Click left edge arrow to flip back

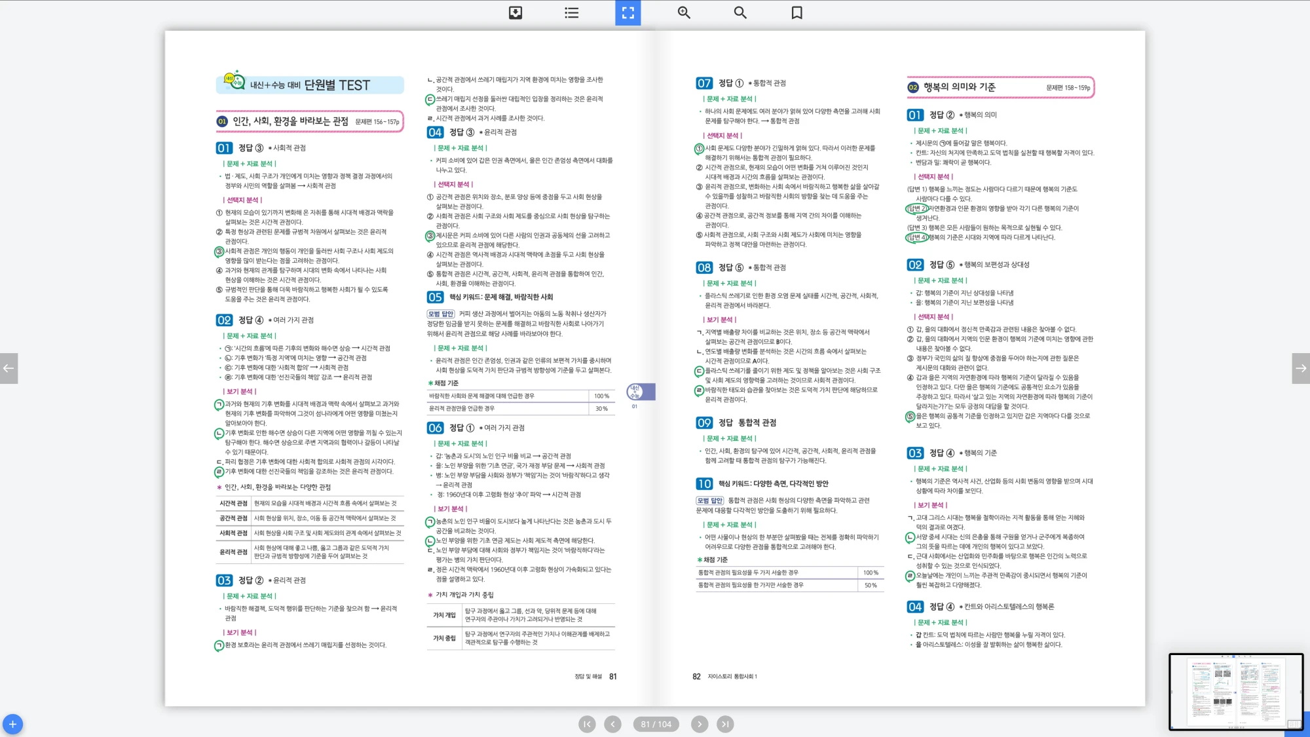pyautogui.click(x=9, y=368)
